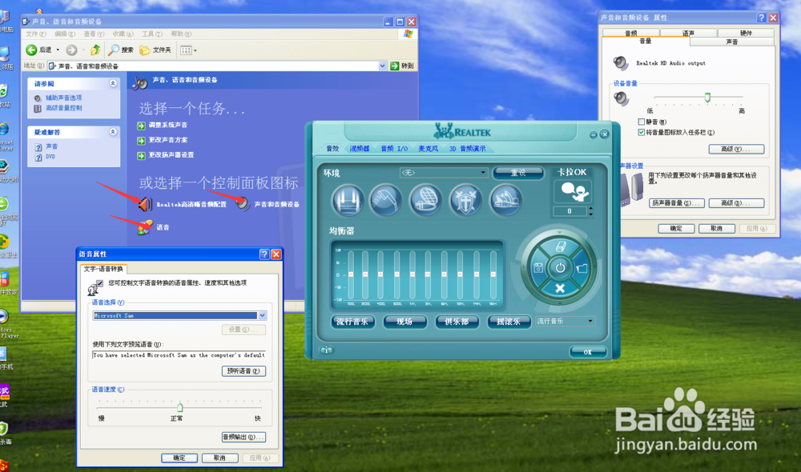Click the device volume slider thumb
Viewport: 801px width, 472px height.
(707, 97)
